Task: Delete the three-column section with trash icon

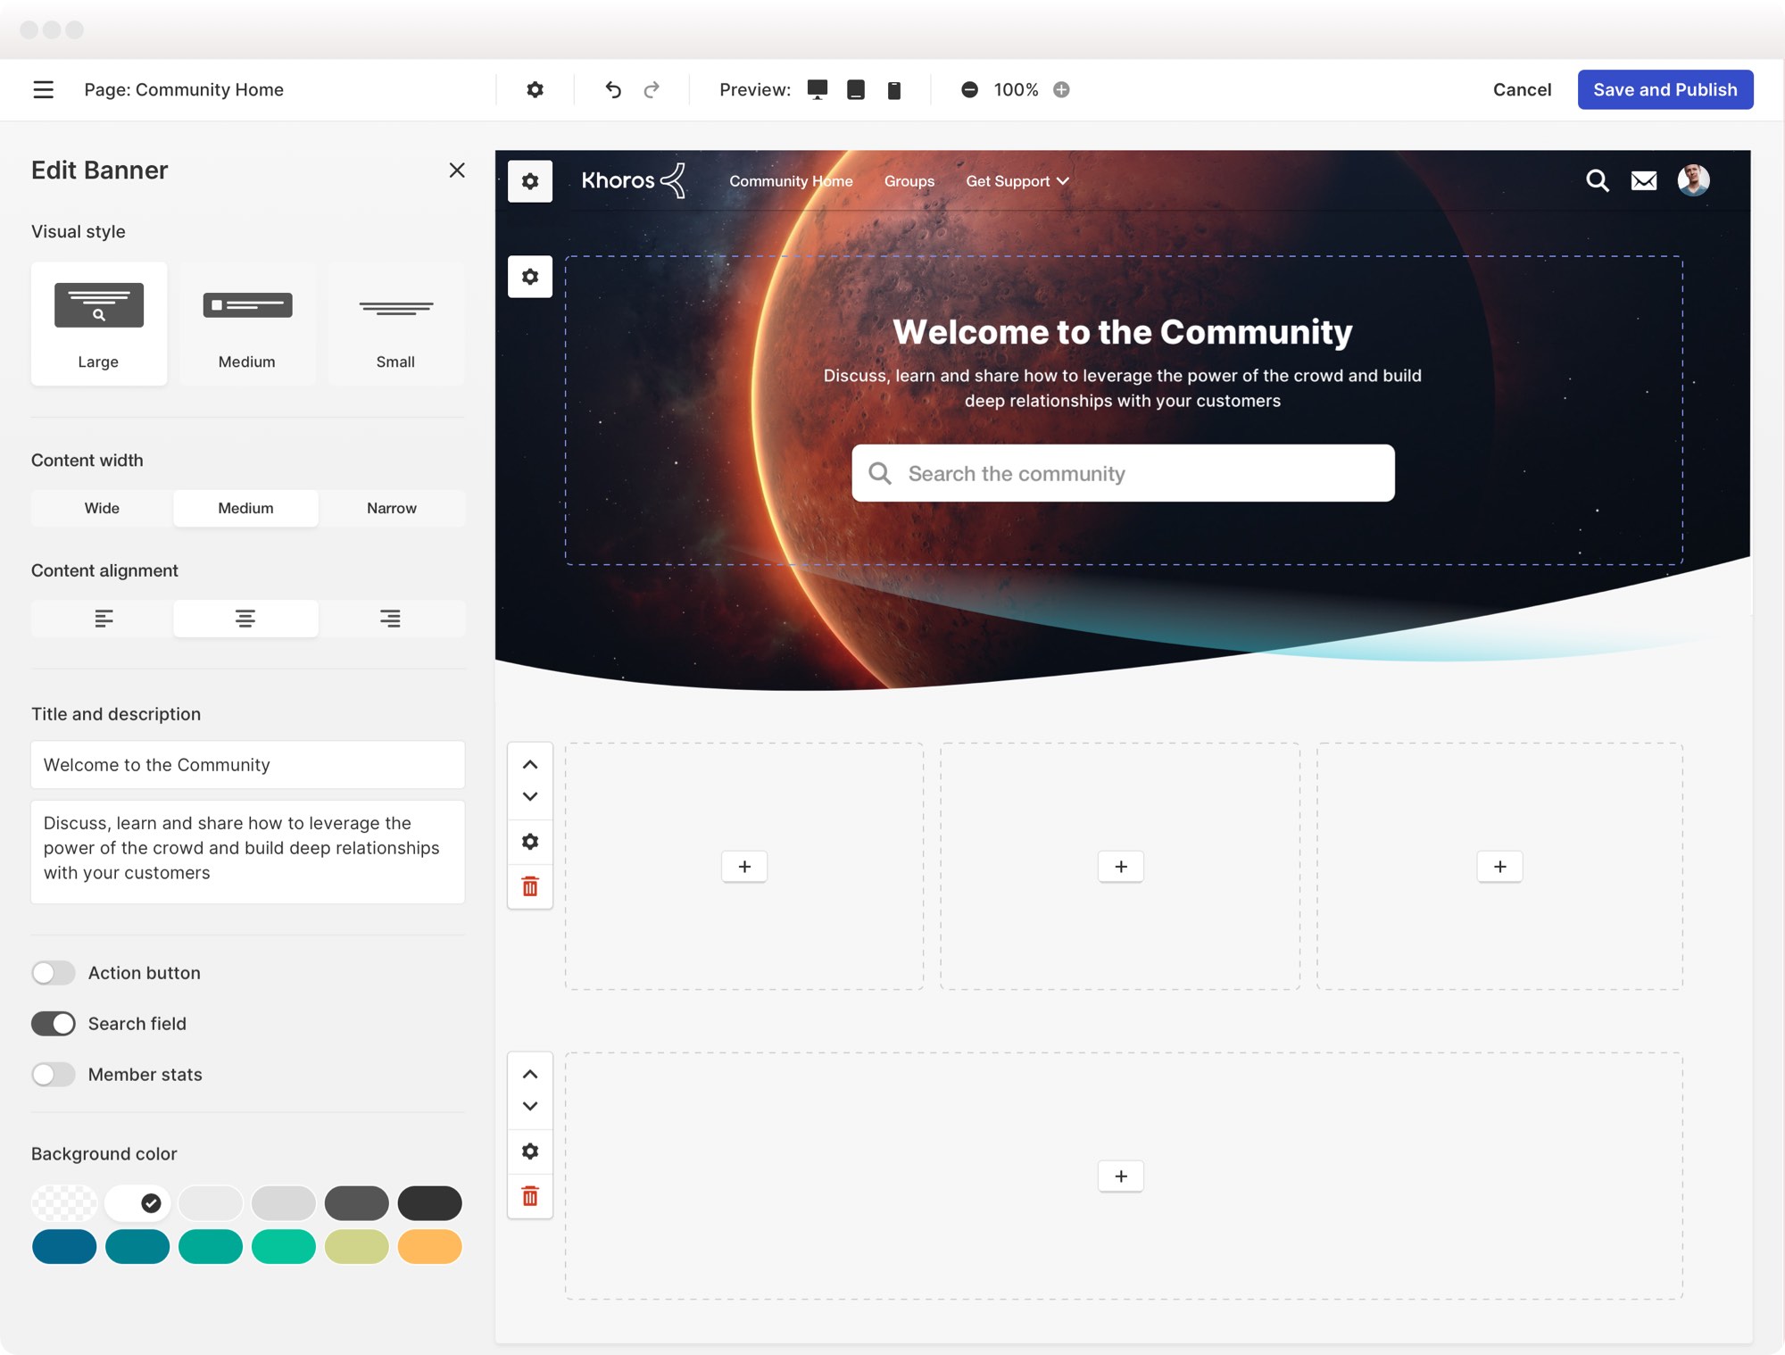Action: click(x=530, y=886)
